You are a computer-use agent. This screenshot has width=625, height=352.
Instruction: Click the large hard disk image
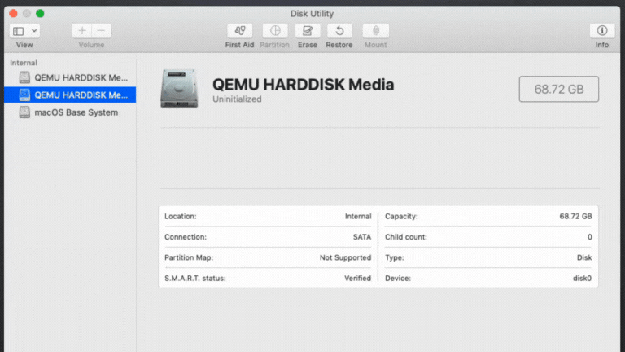tap(179, 88)
